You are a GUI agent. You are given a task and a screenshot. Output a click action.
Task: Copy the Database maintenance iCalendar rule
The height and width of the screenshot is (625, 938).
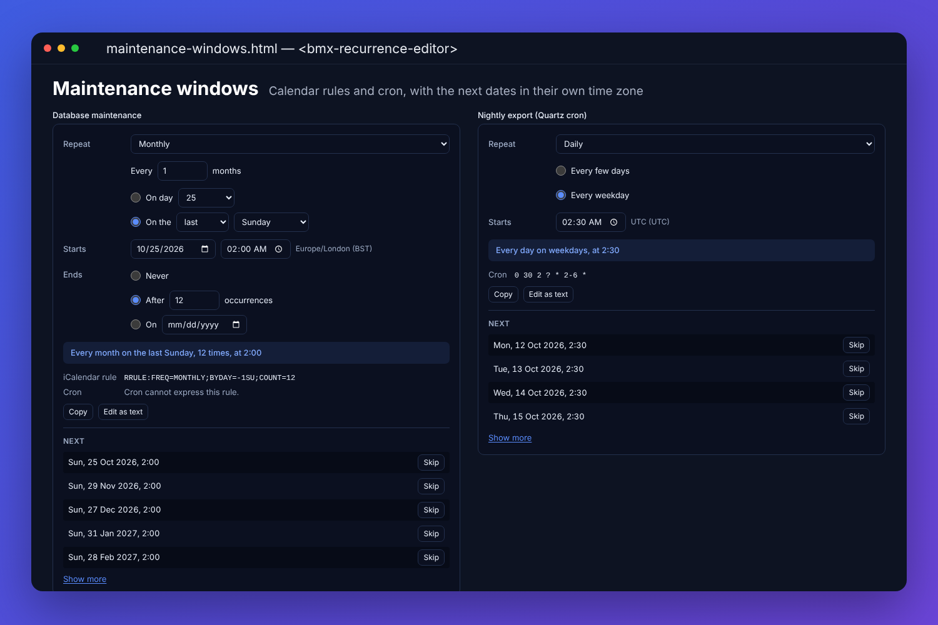coord(78,412)
